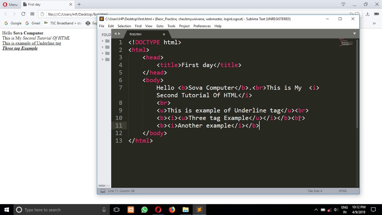Viewport: 382px width, 215px height.
Task: Go to previous tab arrow
Action: pos(115,34)
